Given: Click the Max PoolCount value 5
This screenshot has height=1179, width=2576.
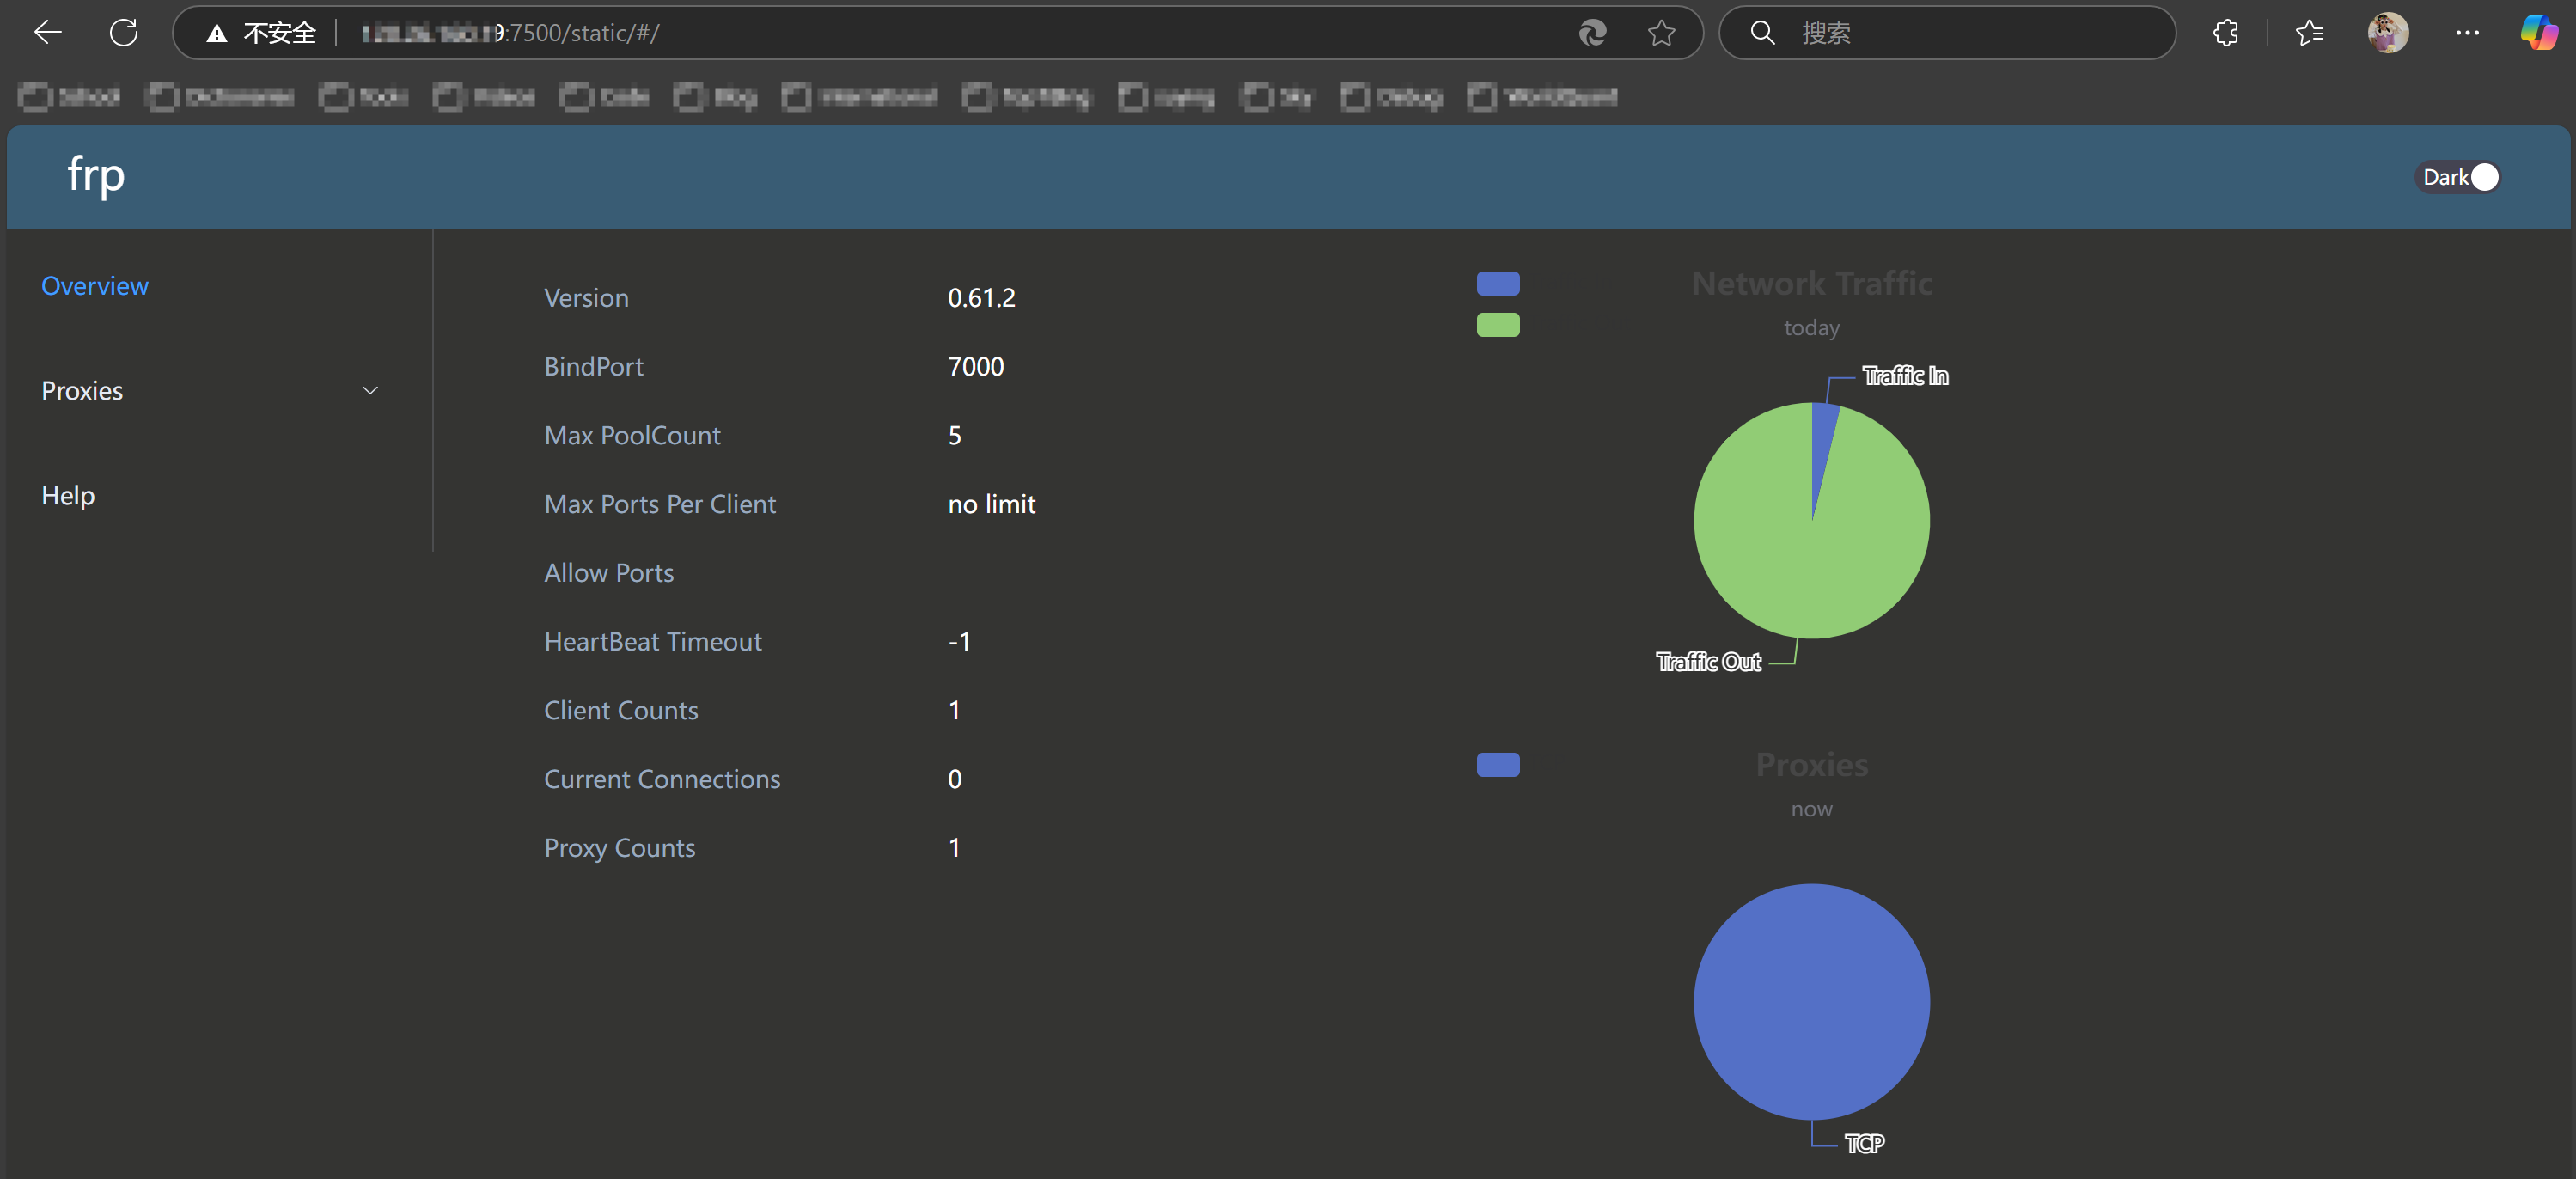Looking at the screenshot, I should (x=955, y=436).
